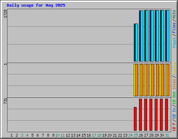
Task: Click the kB F legend label
Action: [174, 127]
